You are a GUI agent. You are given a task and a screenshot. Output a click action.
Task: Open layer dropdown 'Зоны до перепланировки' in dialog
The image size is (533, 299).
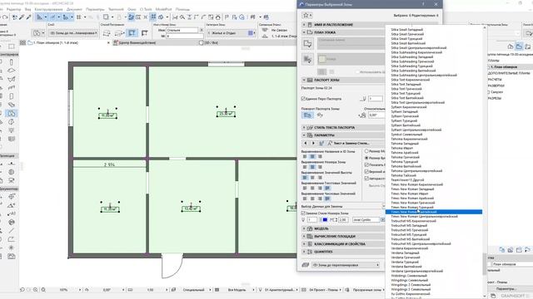coord(346,265)
